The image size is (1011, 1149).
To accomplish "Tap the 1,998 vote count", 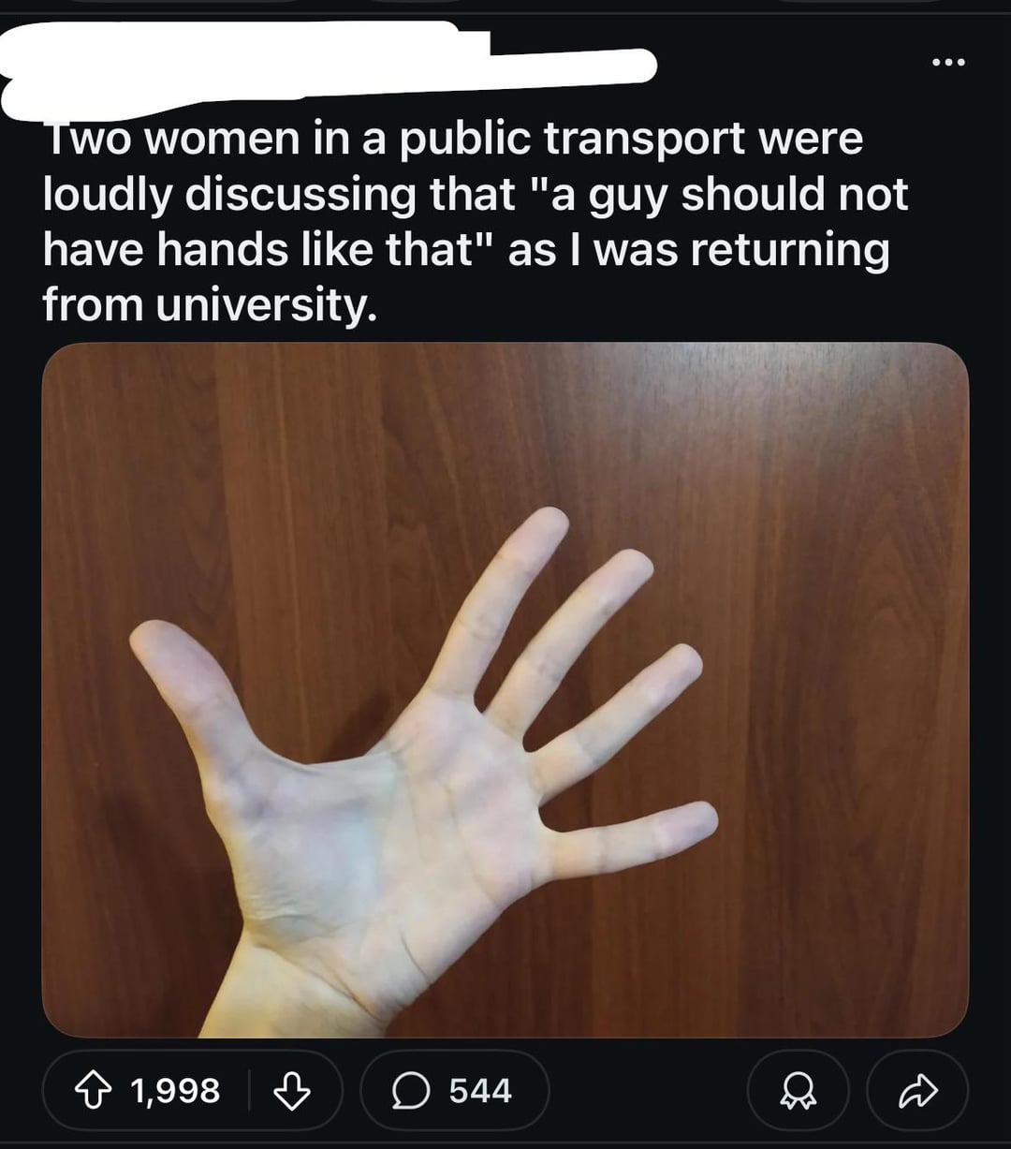I will (175, 1090).
